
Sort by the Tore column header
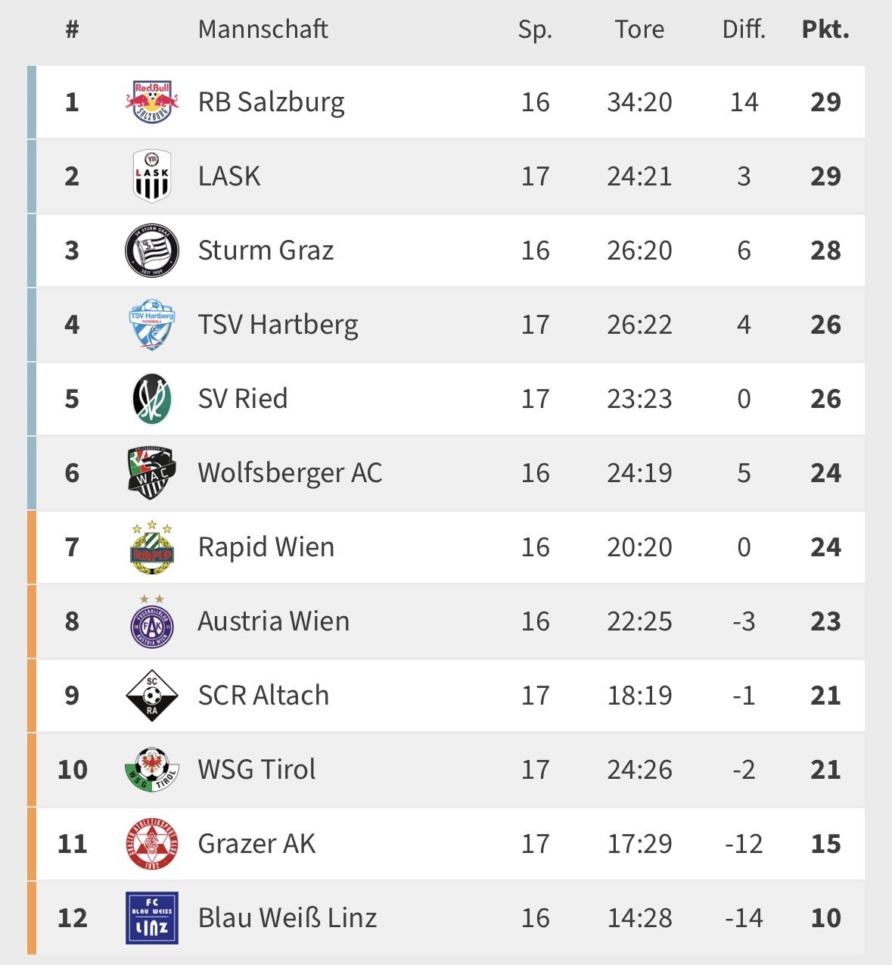click(x=639, y=30)
